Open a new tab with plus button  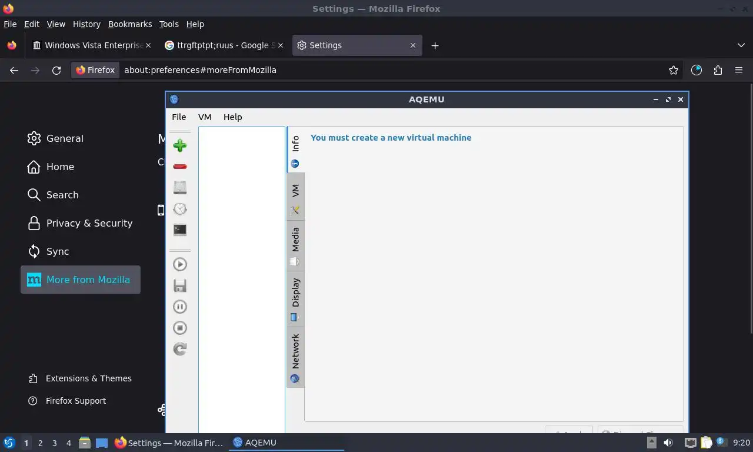coord(435,45)
